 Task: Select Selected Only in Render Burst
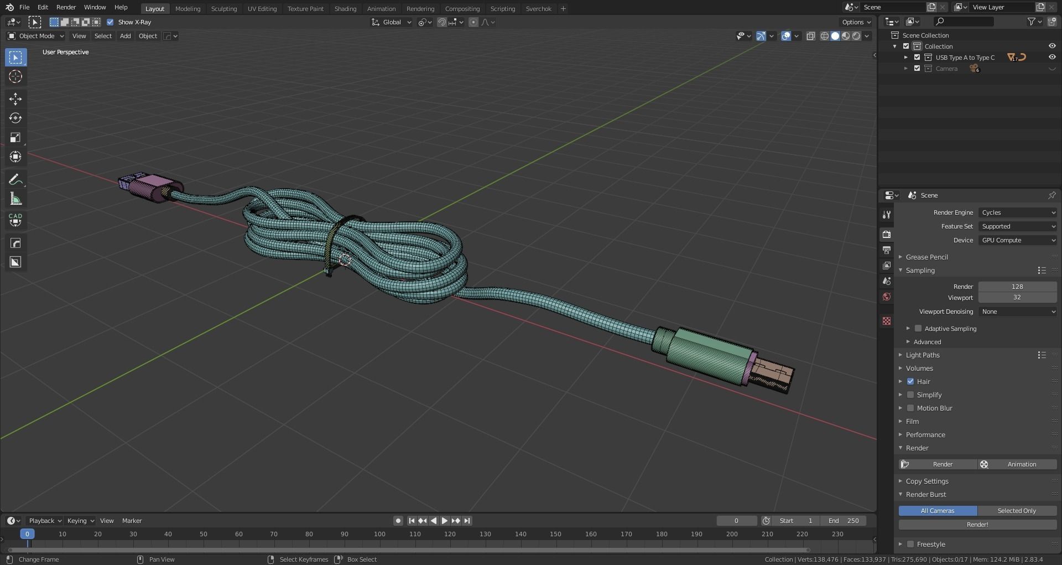click(1017, 511)
